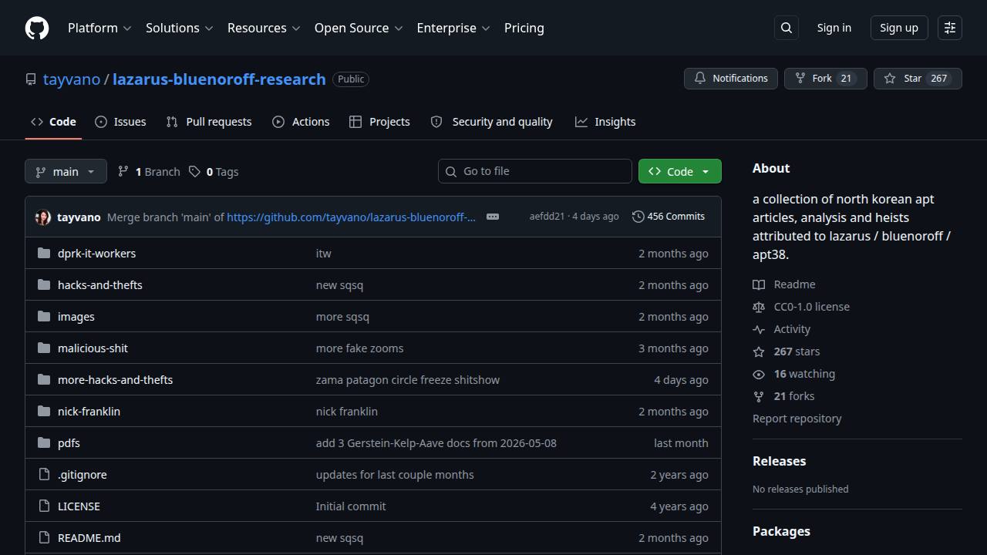Open the green Code dropdown

tap(680, 171)
